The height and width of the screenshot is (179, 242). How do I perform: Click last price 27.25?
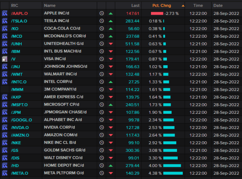[134, 82]
